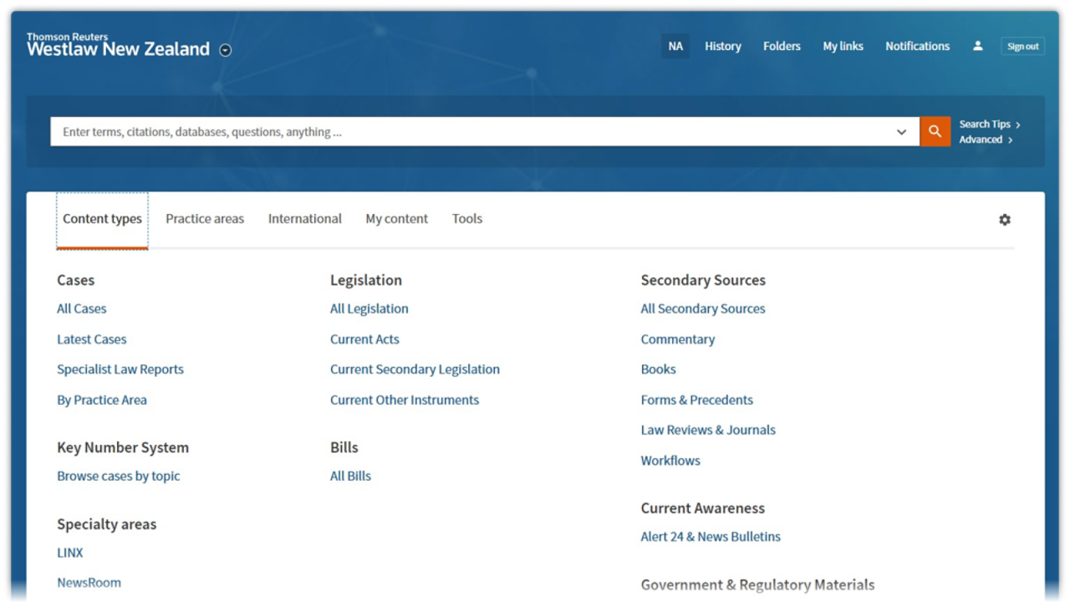
Task: Open the NewsRoom link
Action: (x=89, y=583)
